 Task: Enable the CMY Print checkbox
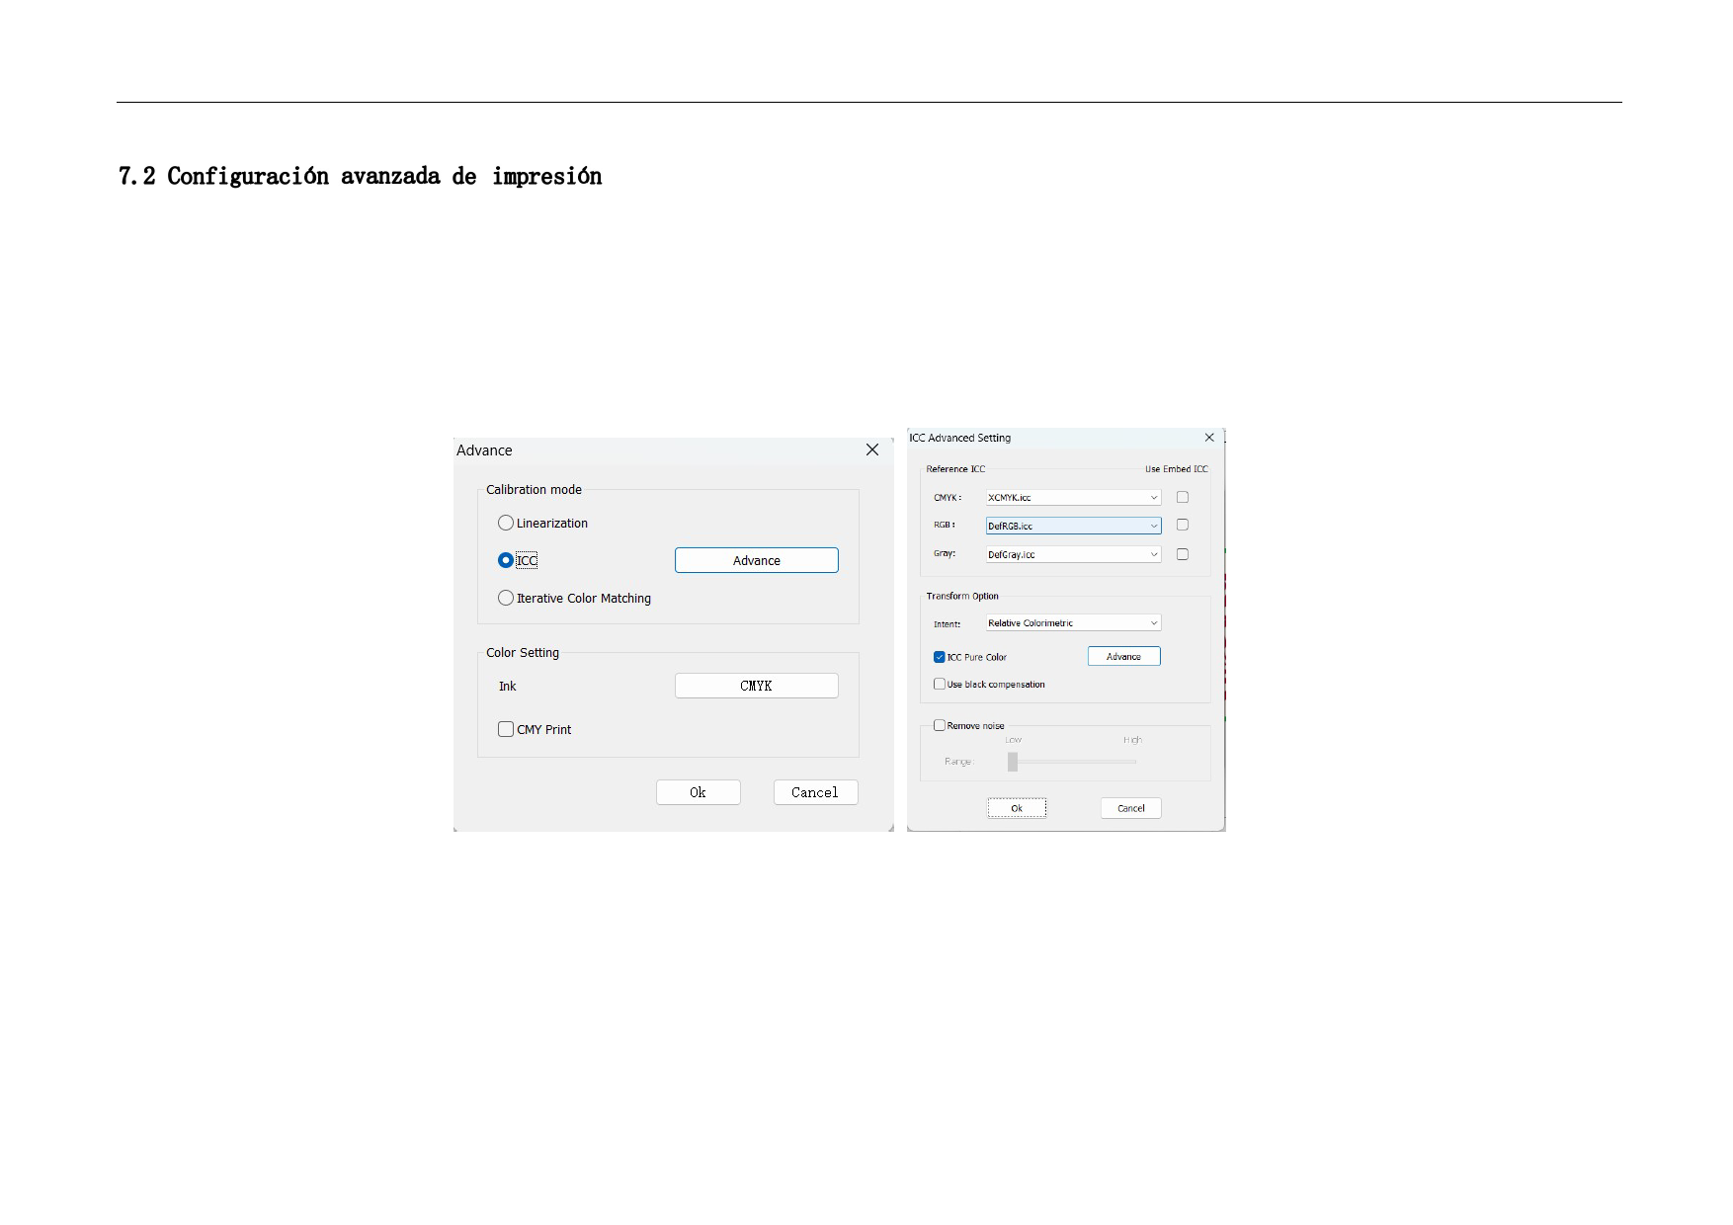506,729
